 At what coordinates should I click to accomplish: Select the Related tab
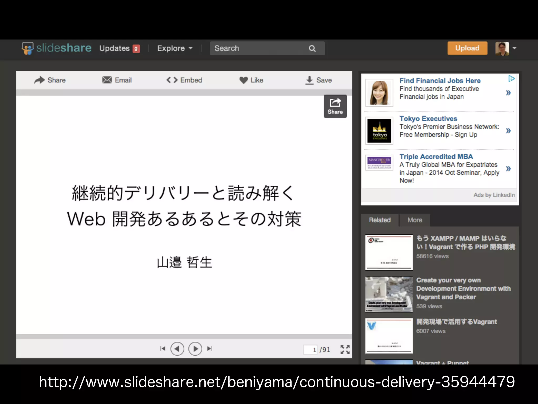(380, 220)
